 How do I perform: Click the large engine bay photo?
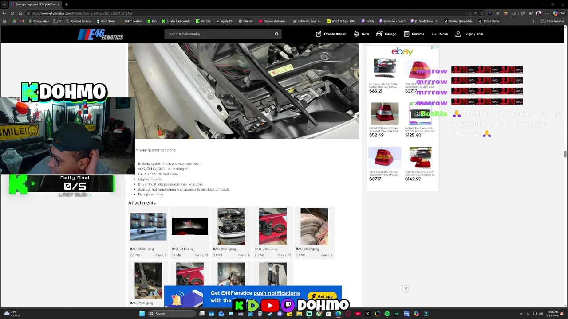(244, 91)
